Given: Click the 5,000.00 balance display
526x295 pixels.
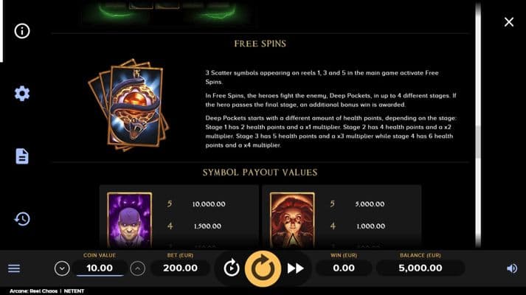Looking at the screenshot, I should [x=421, y=268].
